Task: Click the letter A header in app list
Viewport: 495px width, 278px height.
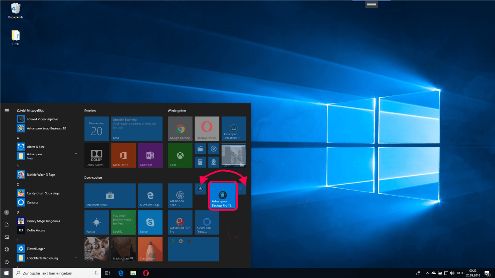Action: coord(18,138)
